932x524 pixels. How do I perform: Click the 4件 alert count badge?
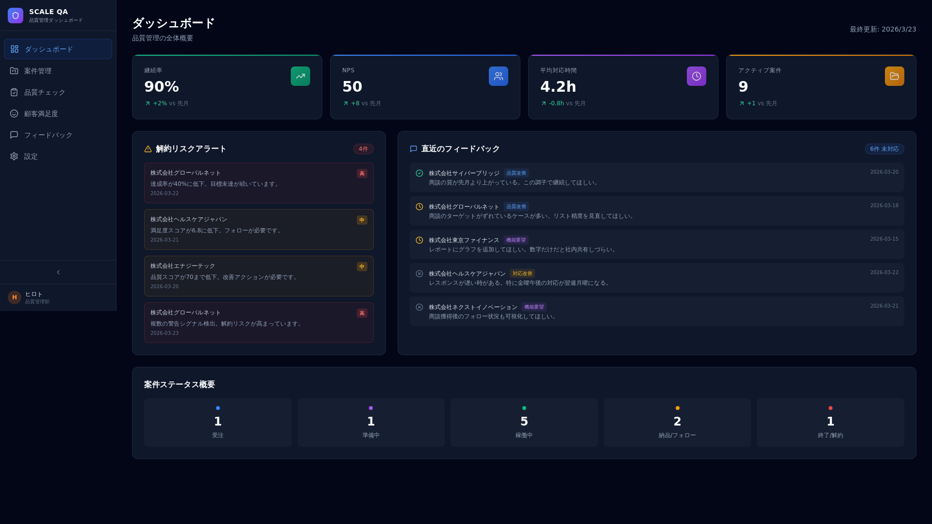(364, 149)
